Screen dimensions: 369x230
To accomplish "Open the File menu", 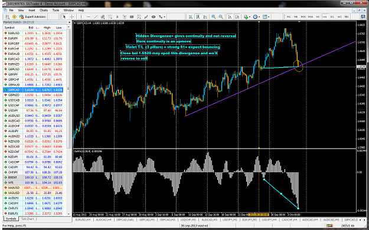I will (x=11, y=10).
